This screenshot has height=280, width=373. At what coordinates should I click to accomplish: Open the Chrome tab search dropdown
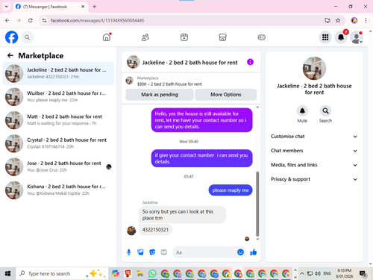7,7
